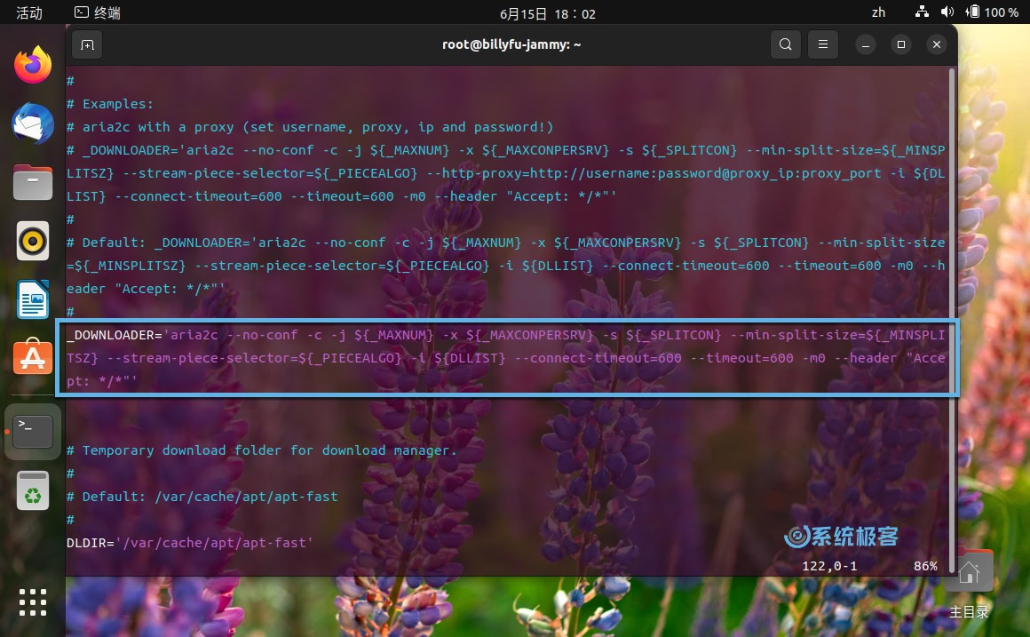Click the network icon in the top bar
The height and width of the screenshot is (637, 1030).
[921, 12]
